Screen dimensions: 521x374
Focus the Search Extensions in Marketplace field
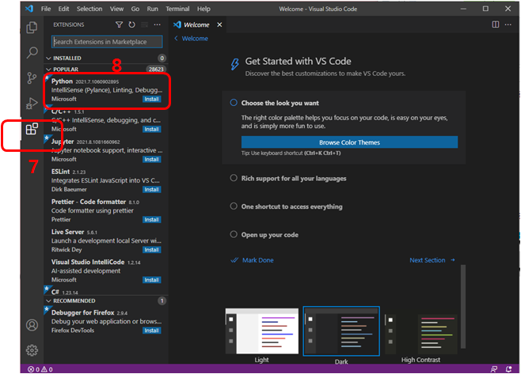click(x=107, y=42)
